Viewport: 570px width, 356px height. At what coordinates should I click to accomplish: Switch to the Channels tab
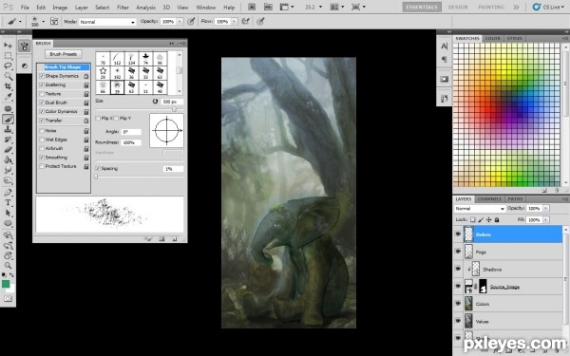489,199
